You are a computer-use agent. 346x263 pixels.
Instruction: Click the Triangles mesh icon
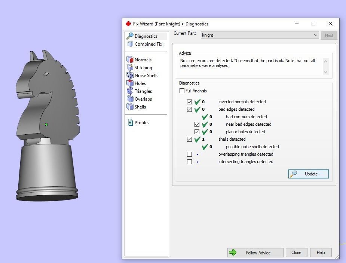click(x=130, y=91)
